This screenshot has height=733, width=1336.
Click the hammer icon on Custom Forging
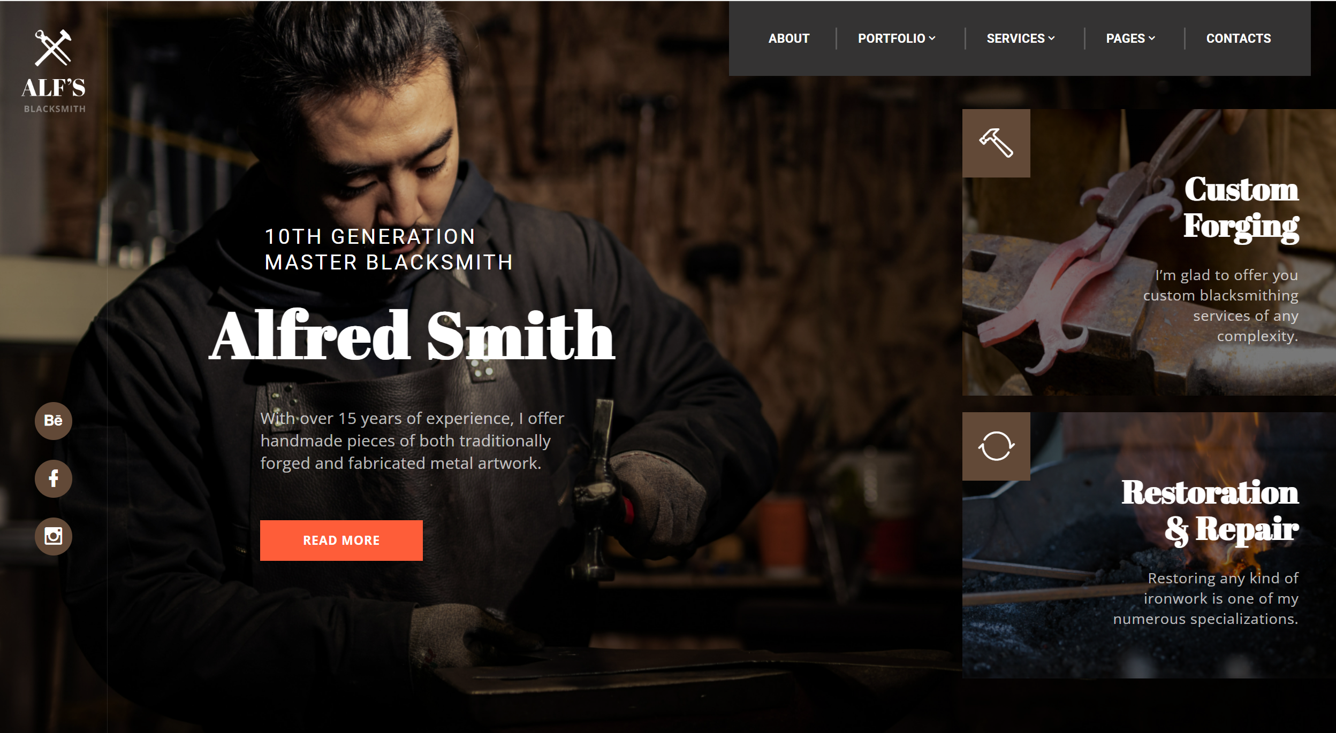[996, 143]
